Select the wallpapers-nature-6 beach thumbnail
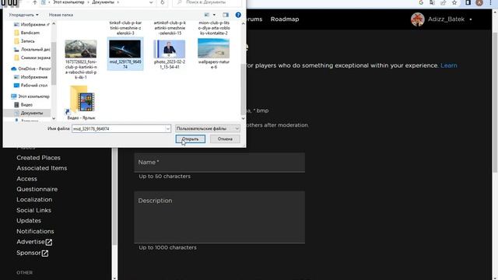Viewport: 498px width, 280px height. 213,48
